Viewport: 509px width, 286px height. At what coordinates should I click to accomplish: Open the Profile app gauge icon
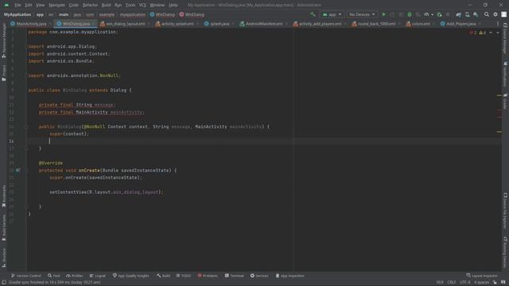[426, 14]
